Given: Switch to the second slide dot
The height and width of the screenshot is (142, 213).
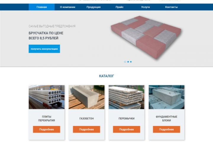Looking at the screenshot, I should click(128, 62).
